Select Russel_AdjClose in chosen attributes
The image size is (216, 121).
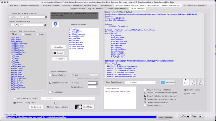(76, 42)
